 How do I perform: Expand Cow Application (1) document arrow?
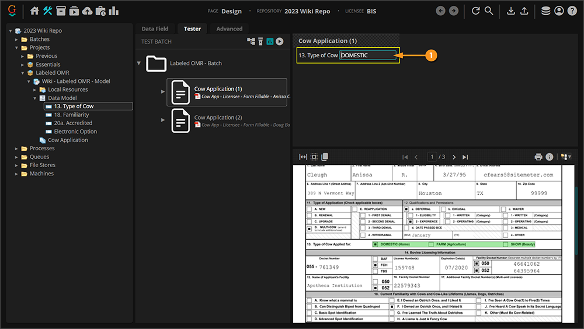point(163,92)
